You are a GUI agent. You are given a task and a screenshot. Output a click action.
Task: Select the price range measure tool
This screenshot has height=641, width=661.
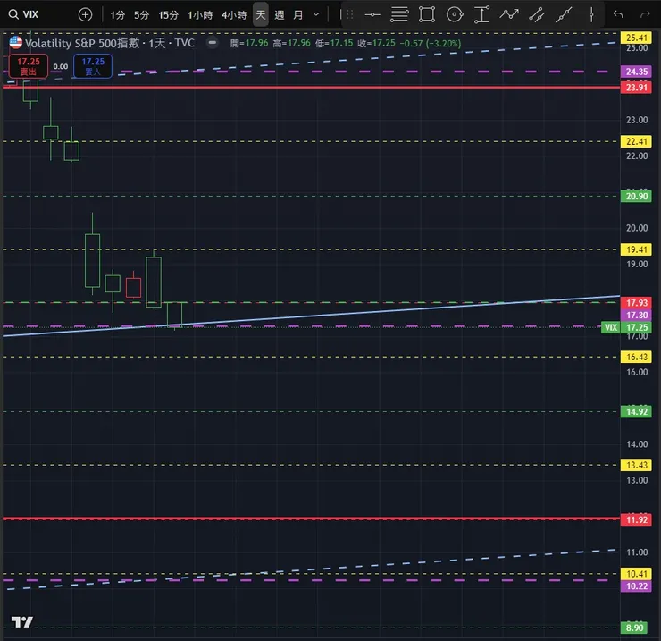coord(481,14)
